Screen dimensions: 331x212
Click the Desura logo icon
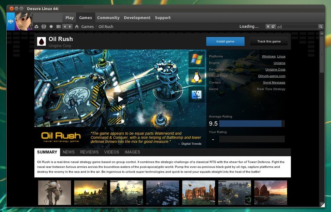pyautogui.click(x=11, y=21)
